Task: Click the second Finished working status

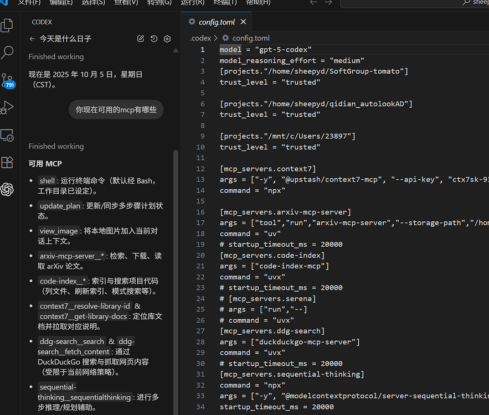Action: tap(56, 146)
